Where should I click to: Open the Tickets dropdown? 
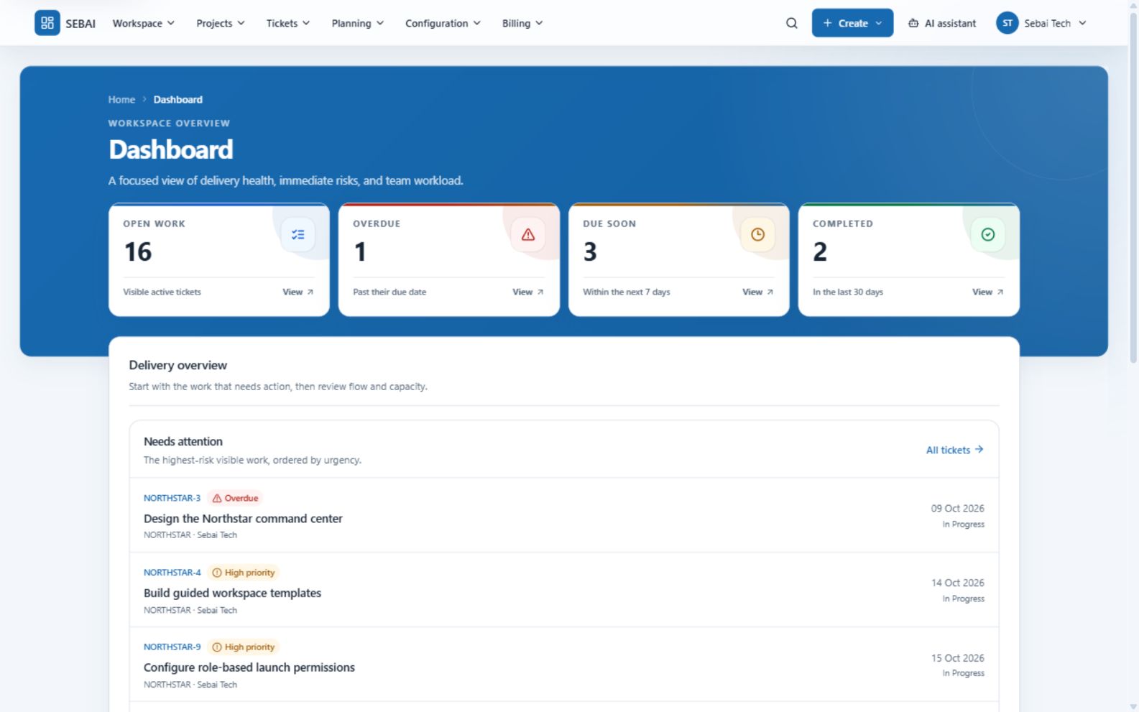pyautogui.click(x=288, y=23)
